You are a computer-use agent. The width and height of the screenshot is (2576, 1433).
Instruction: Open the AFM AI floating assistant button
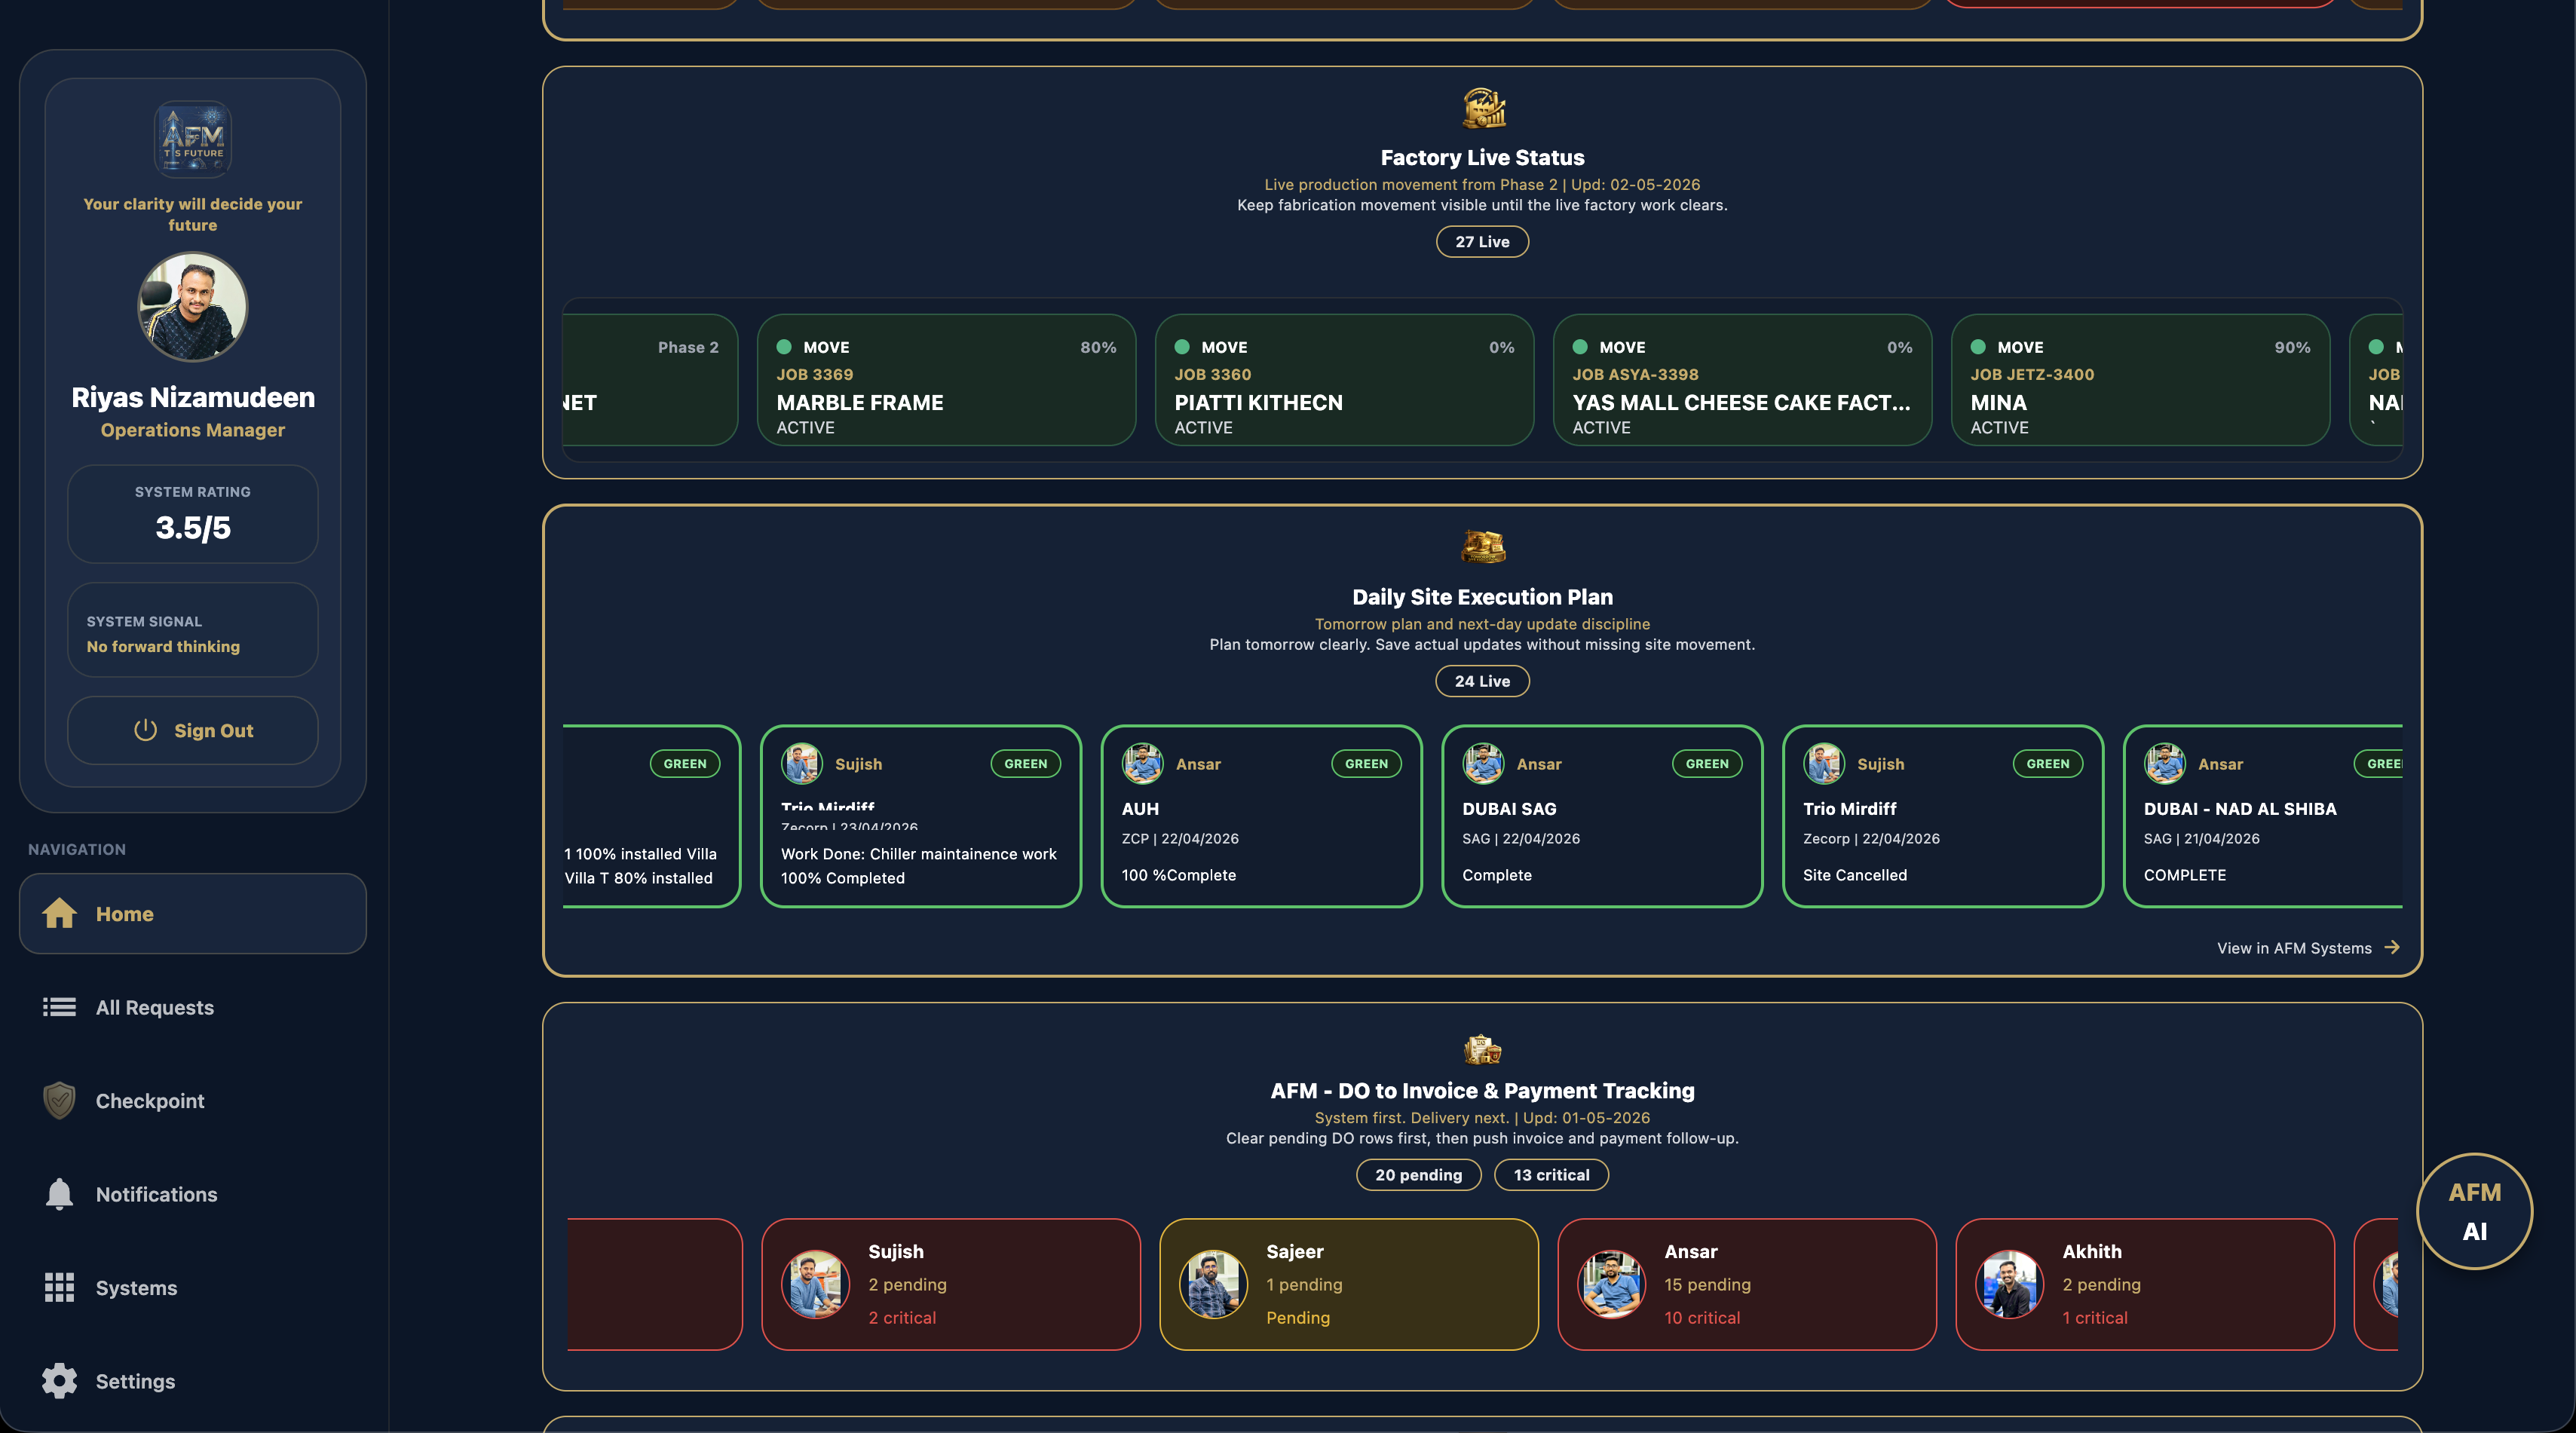pyautogui.click(x=2474, y=1211)
